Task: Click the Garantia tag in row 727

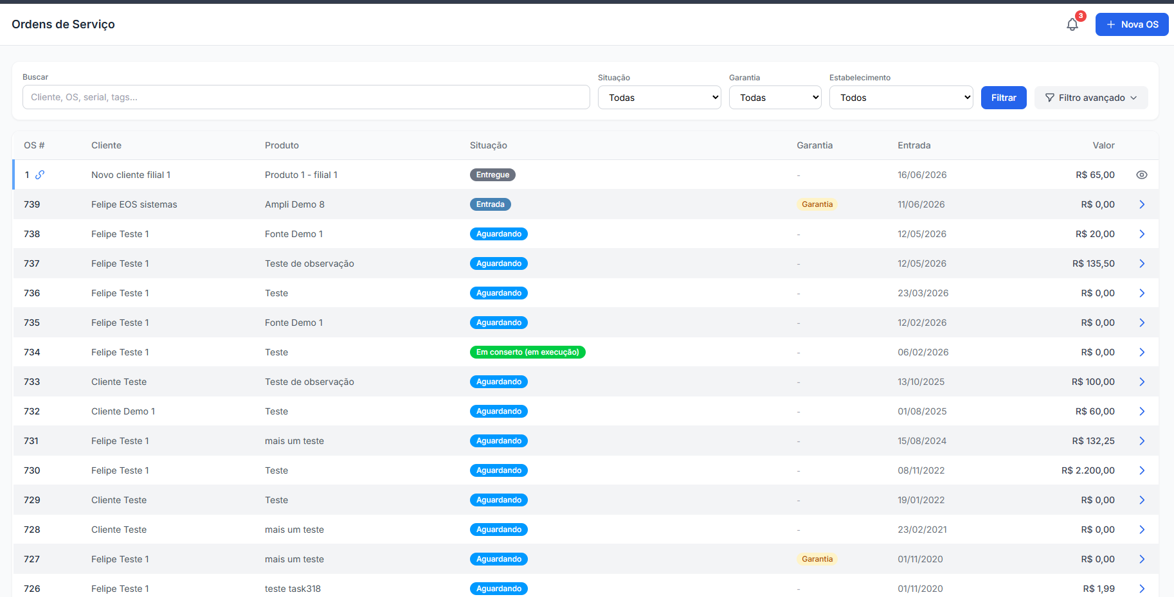Action: [817, 559]
